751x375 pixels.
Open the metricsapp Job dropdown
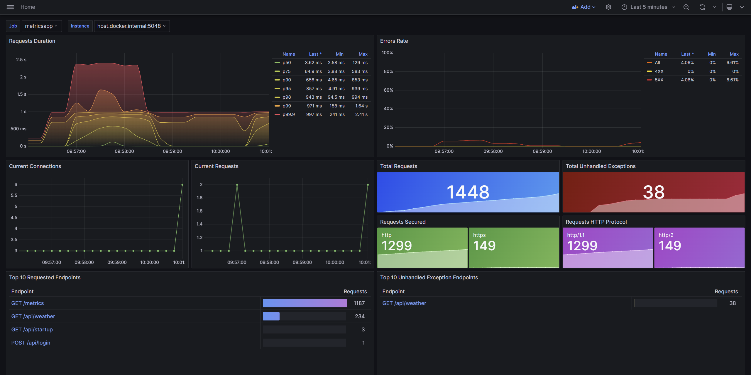pyautogui.click(x=41, y=26)
